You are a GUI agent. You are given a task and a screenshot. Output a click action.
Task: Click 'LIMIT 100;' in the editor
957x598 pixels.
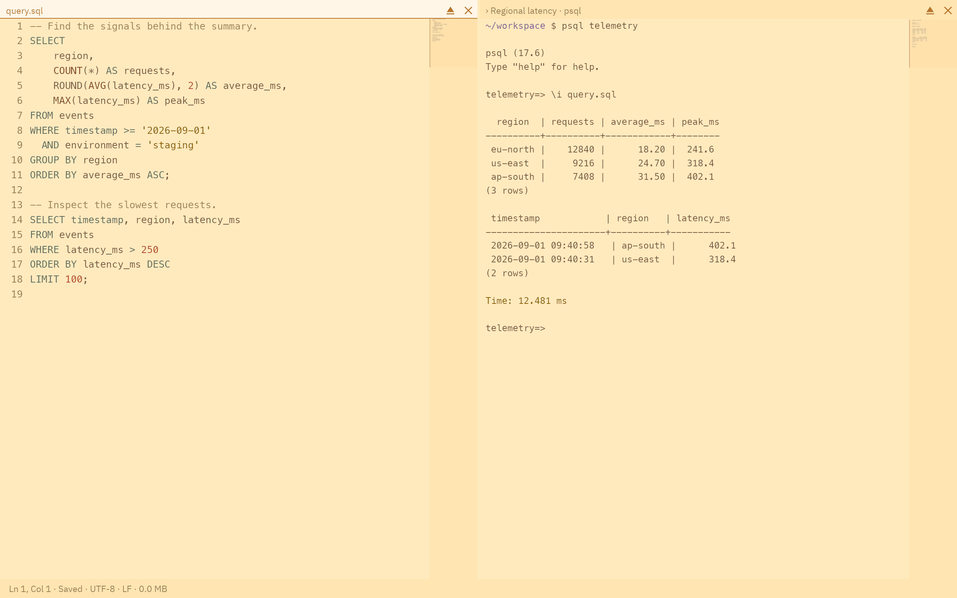pos(59,279)
